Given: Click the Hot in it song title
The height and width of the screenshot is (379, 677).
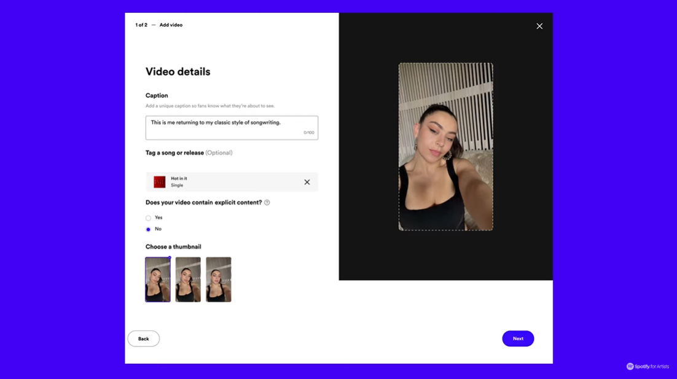Looking at the screenshot, I should tap(179, 179).
